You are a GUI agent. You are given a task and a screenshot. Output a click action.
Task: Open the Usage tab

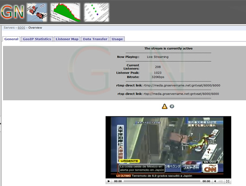tap(117, 39)
